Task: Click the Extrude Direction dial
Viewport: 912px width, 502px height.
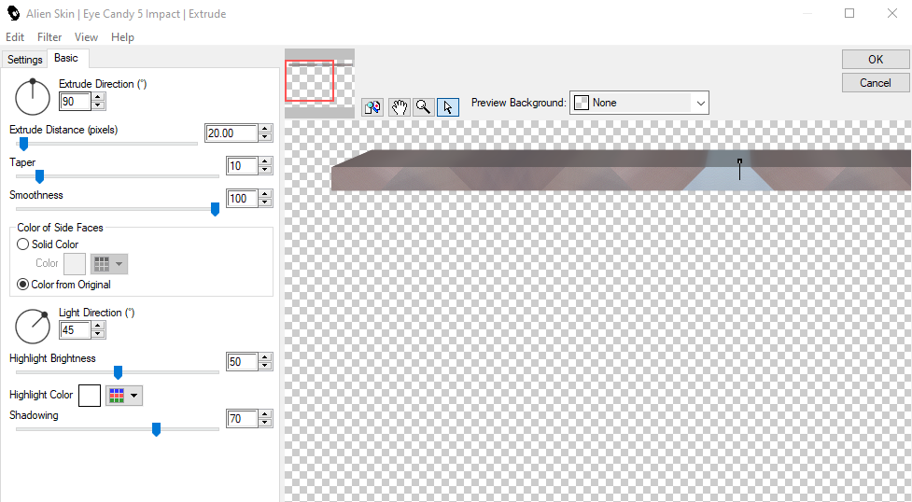Action: (x=33, y=97)
